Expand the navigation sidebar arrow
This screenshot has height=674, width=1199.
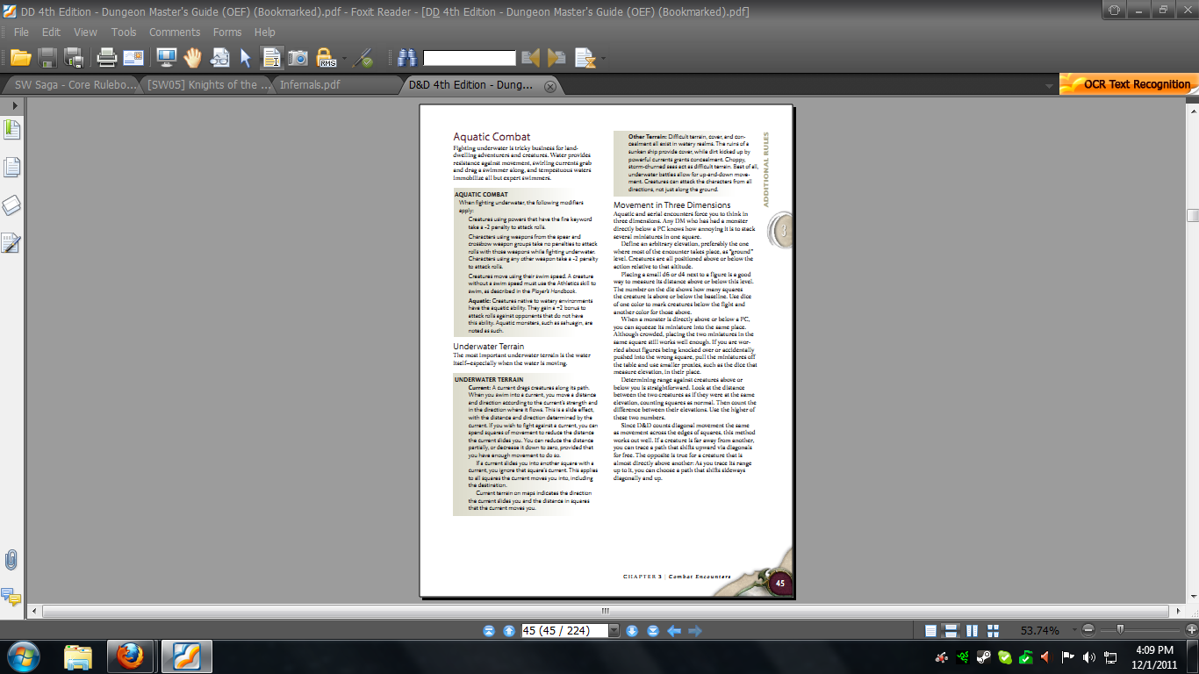(14, 105)
